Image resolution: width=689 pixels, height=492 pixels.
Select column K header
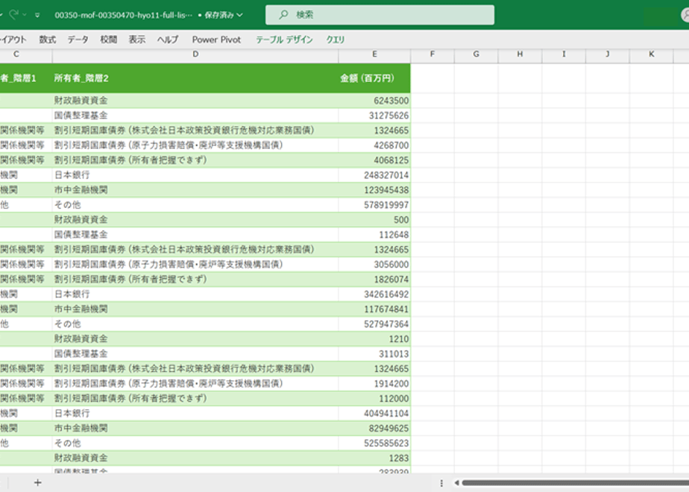(651, 54)
